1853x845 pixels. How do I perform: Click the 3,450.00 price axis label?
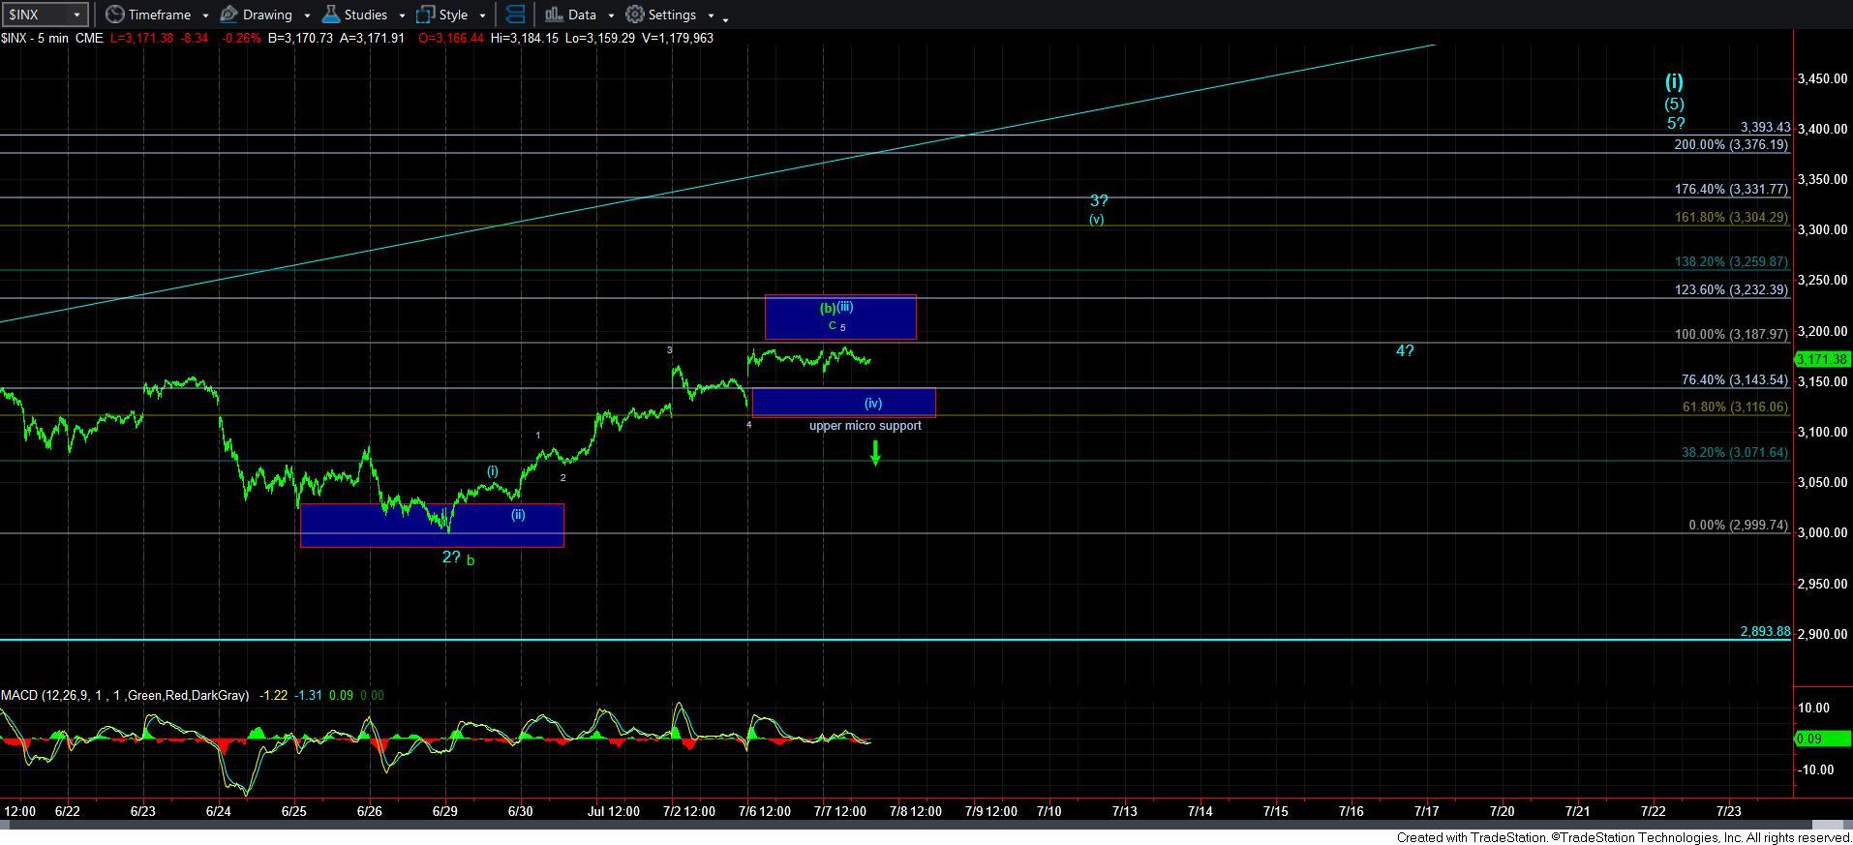coord(1822,79)
